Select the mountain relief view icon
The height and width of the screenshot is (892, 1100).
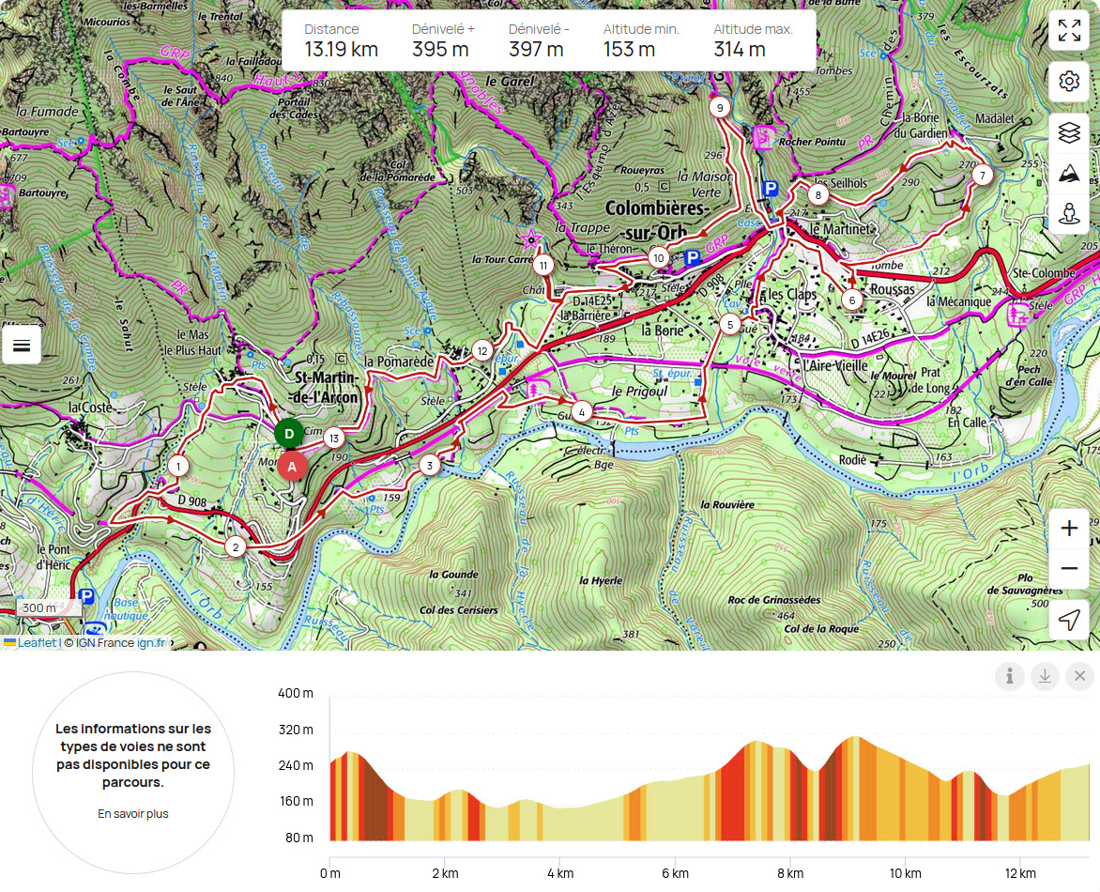click(1069, 173)
